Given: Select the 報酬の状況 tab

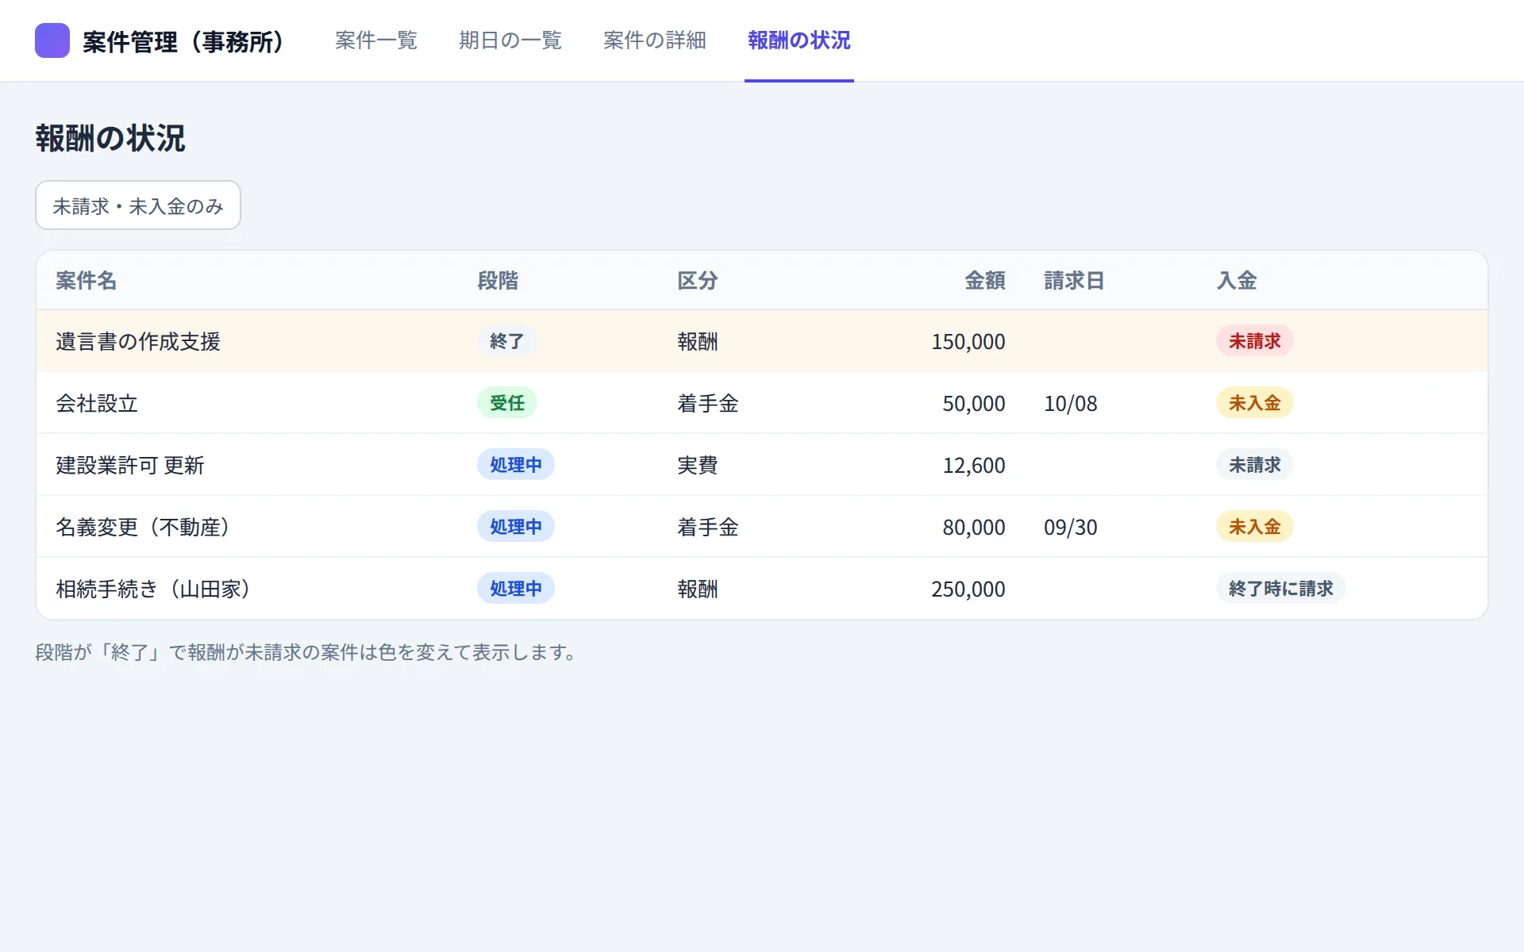Looking at the screenshot, I should coord(799,40).
